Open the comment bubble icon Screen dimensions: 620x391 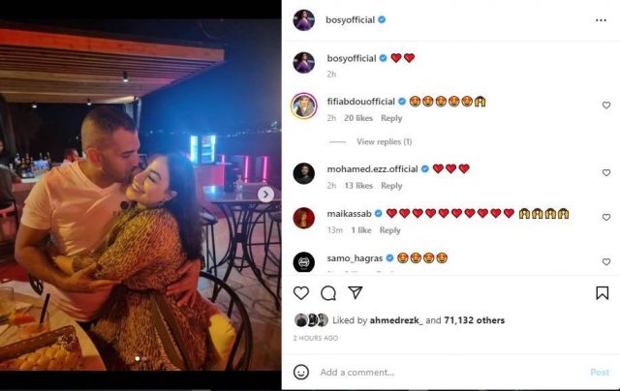(328, 292)
